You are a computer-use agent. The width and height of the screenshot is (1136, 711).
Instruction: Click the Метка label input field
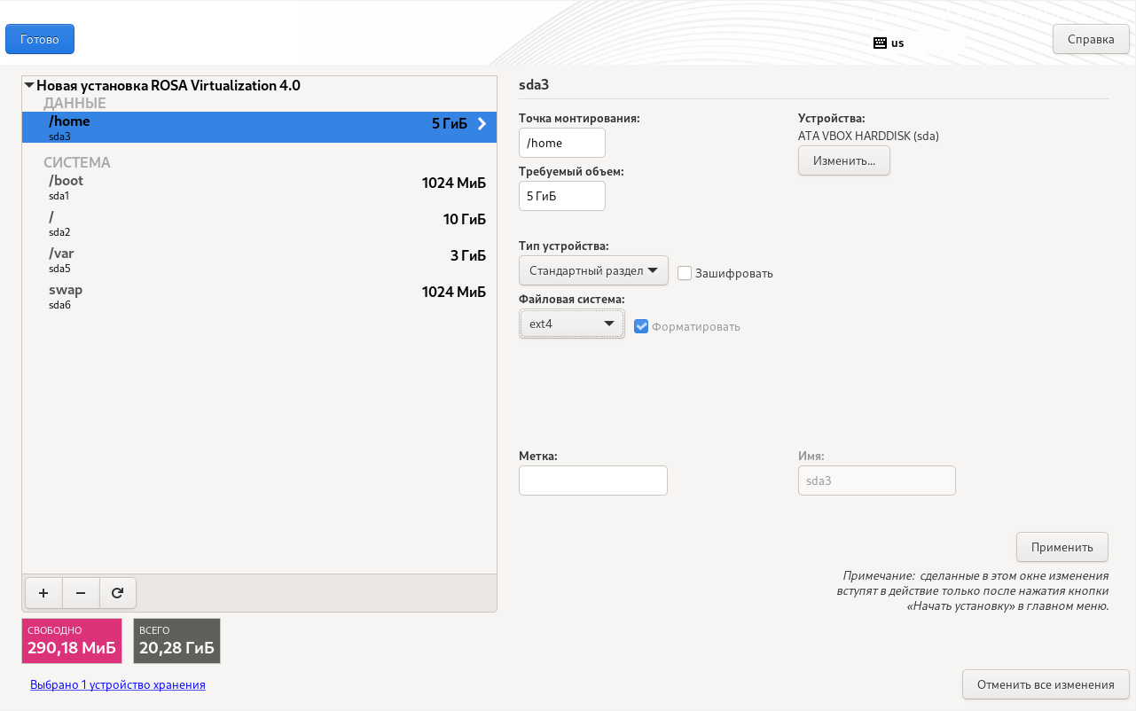[592, 481]
